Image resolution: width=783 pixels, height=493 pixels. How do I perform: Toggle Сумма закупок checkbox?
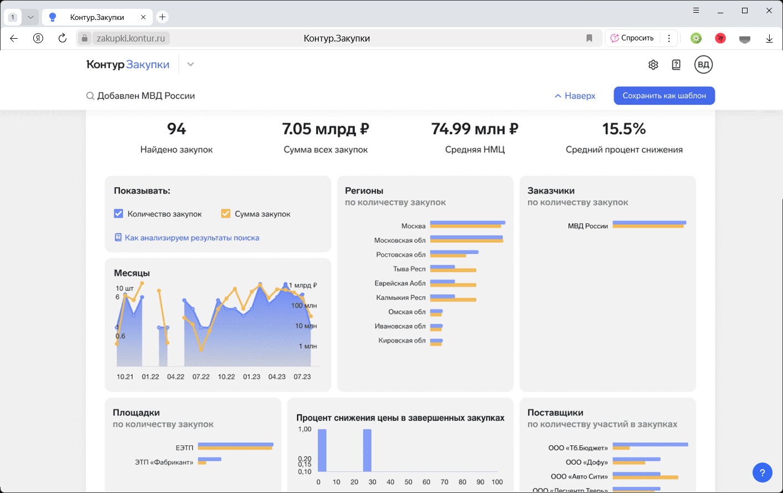(x=225, y=214)
